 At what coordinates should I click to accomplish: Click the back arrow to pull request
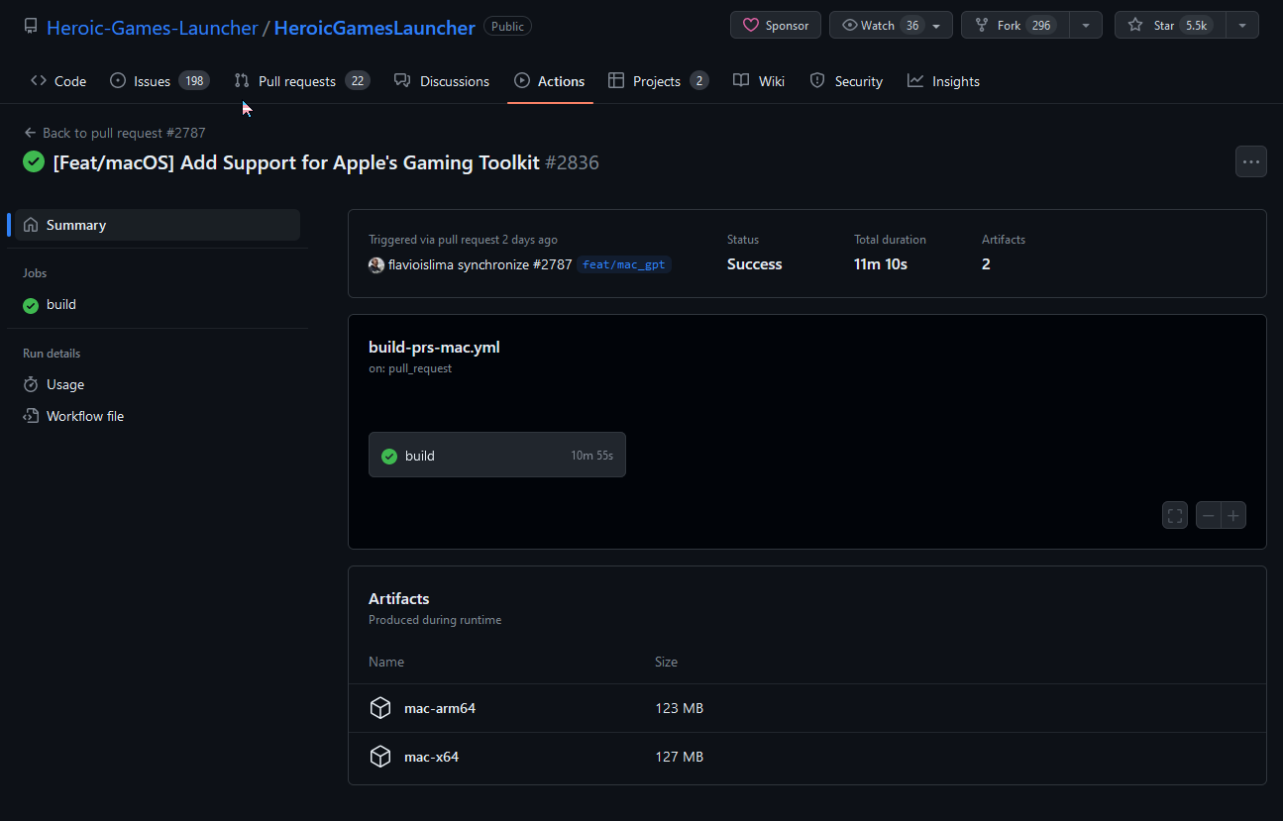click(31, 133)
